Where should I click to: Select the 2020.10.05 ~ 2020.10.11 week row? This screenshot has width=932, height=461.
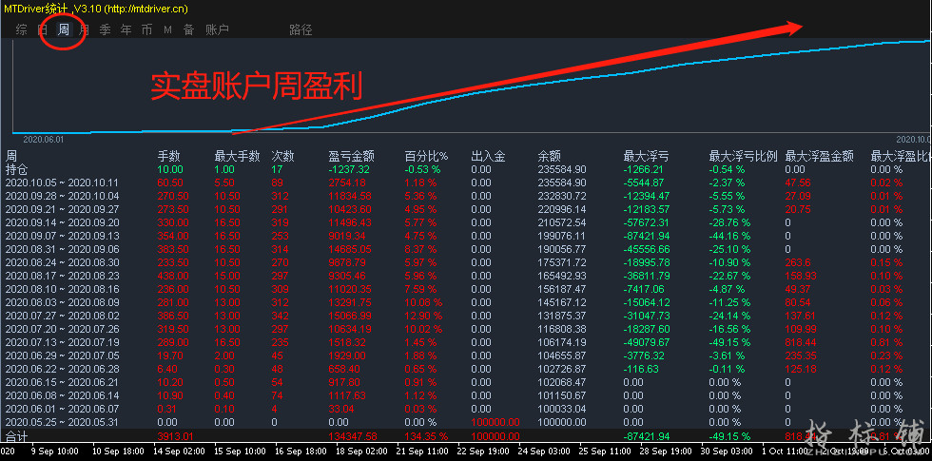61,182
